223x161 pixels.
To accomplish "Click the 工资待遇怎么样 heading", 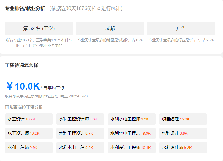I will pos(21,65).
